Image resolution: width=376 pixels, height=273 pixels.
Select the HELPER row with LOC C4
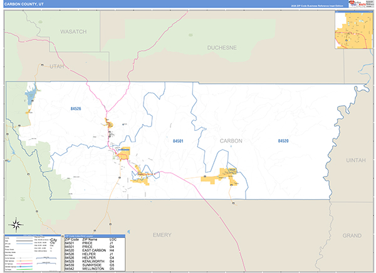pos(95,258)
